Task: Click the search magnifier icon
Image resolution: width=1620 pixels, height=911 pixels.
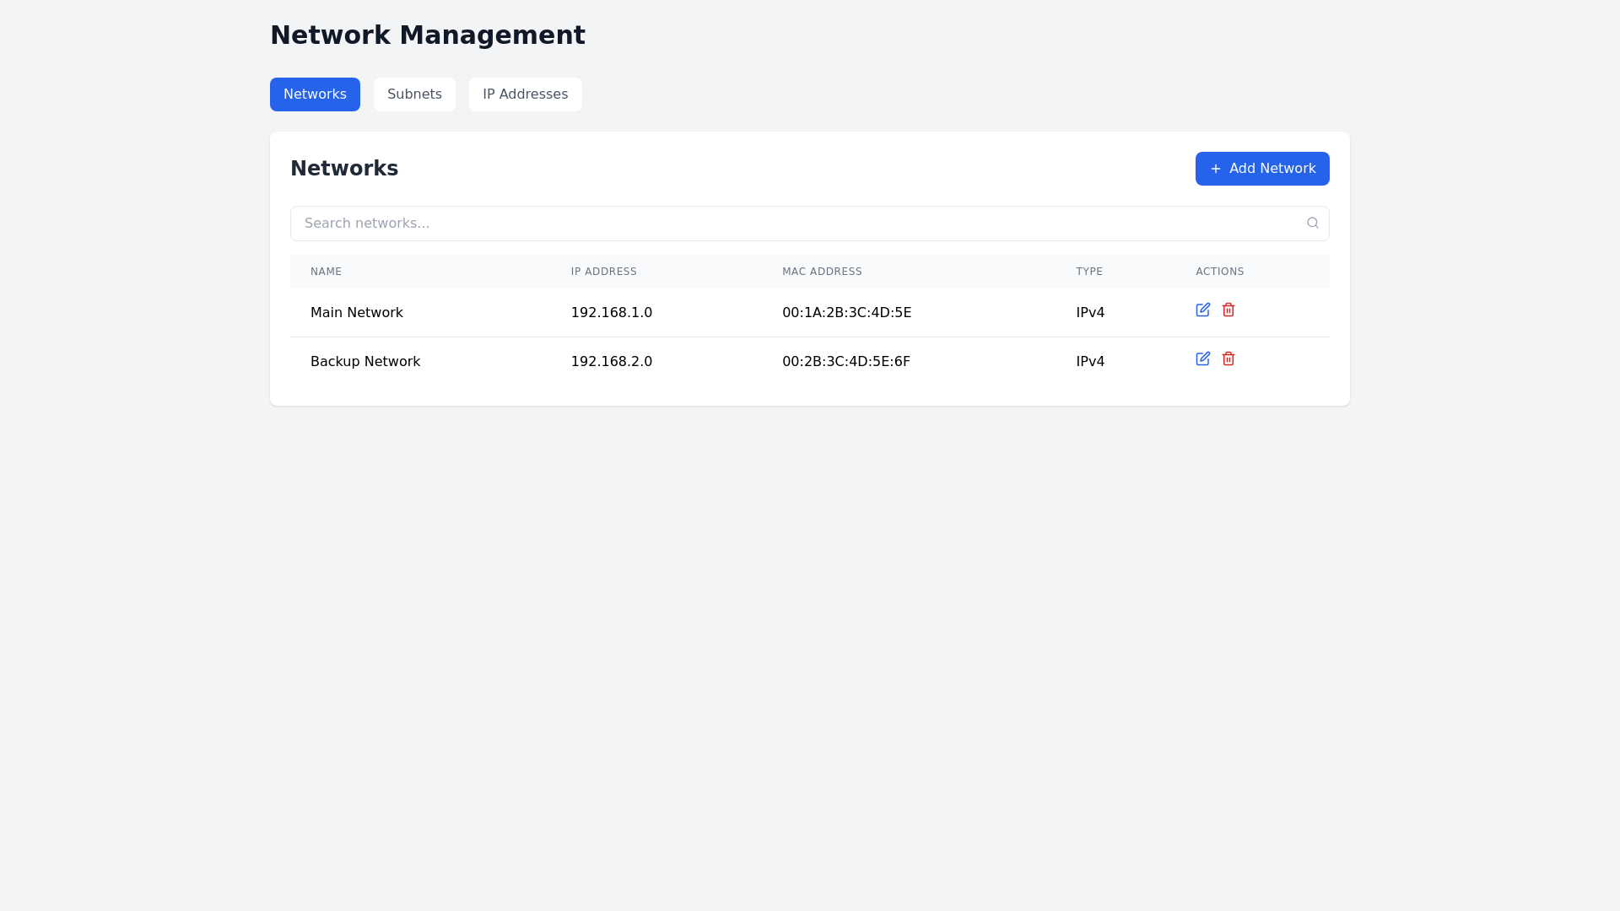Action: point(1312,224)
